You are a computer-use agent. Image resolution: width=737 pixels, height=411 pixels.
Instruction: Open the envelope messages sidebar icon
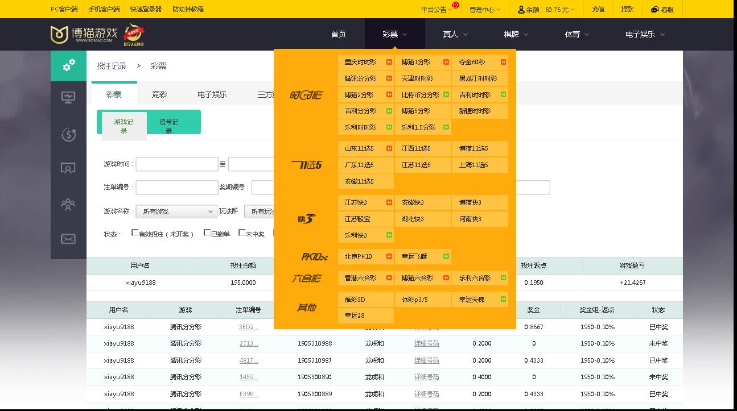[68, 239]
